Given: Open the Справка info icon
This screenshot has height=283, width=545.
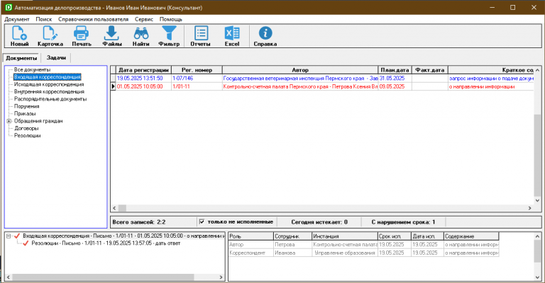Looking at the screenshot, I should (x=265, y=33).
